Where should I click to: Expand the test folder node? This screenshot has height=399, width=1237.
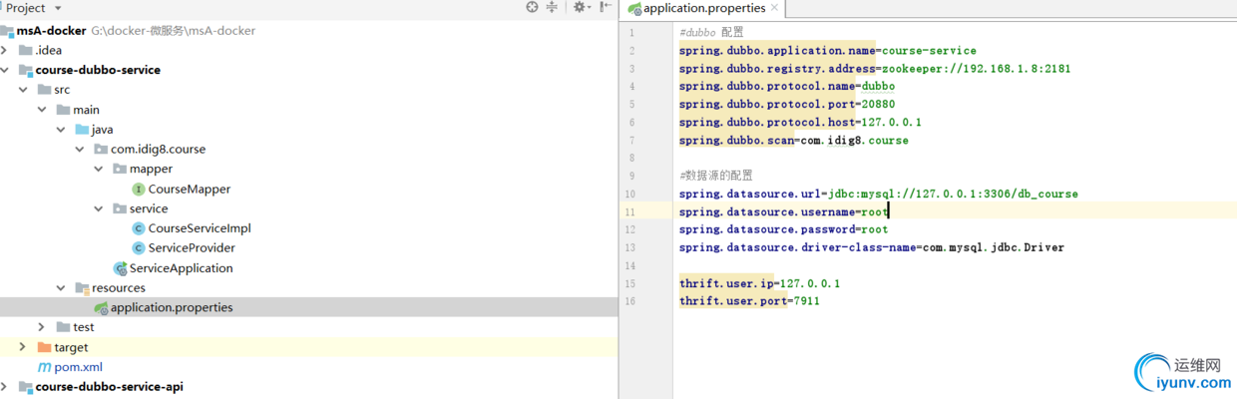(41, 327)
